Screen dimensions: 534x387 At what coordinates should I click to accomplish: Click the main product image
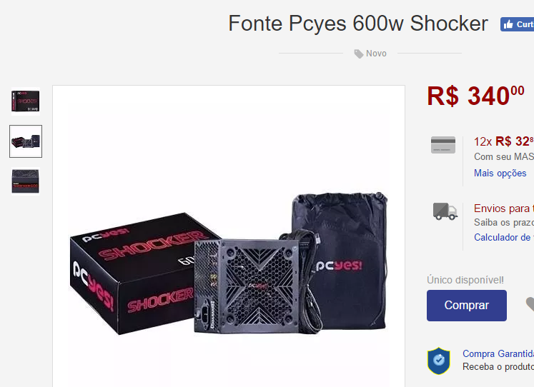click(x=229, y=236)
